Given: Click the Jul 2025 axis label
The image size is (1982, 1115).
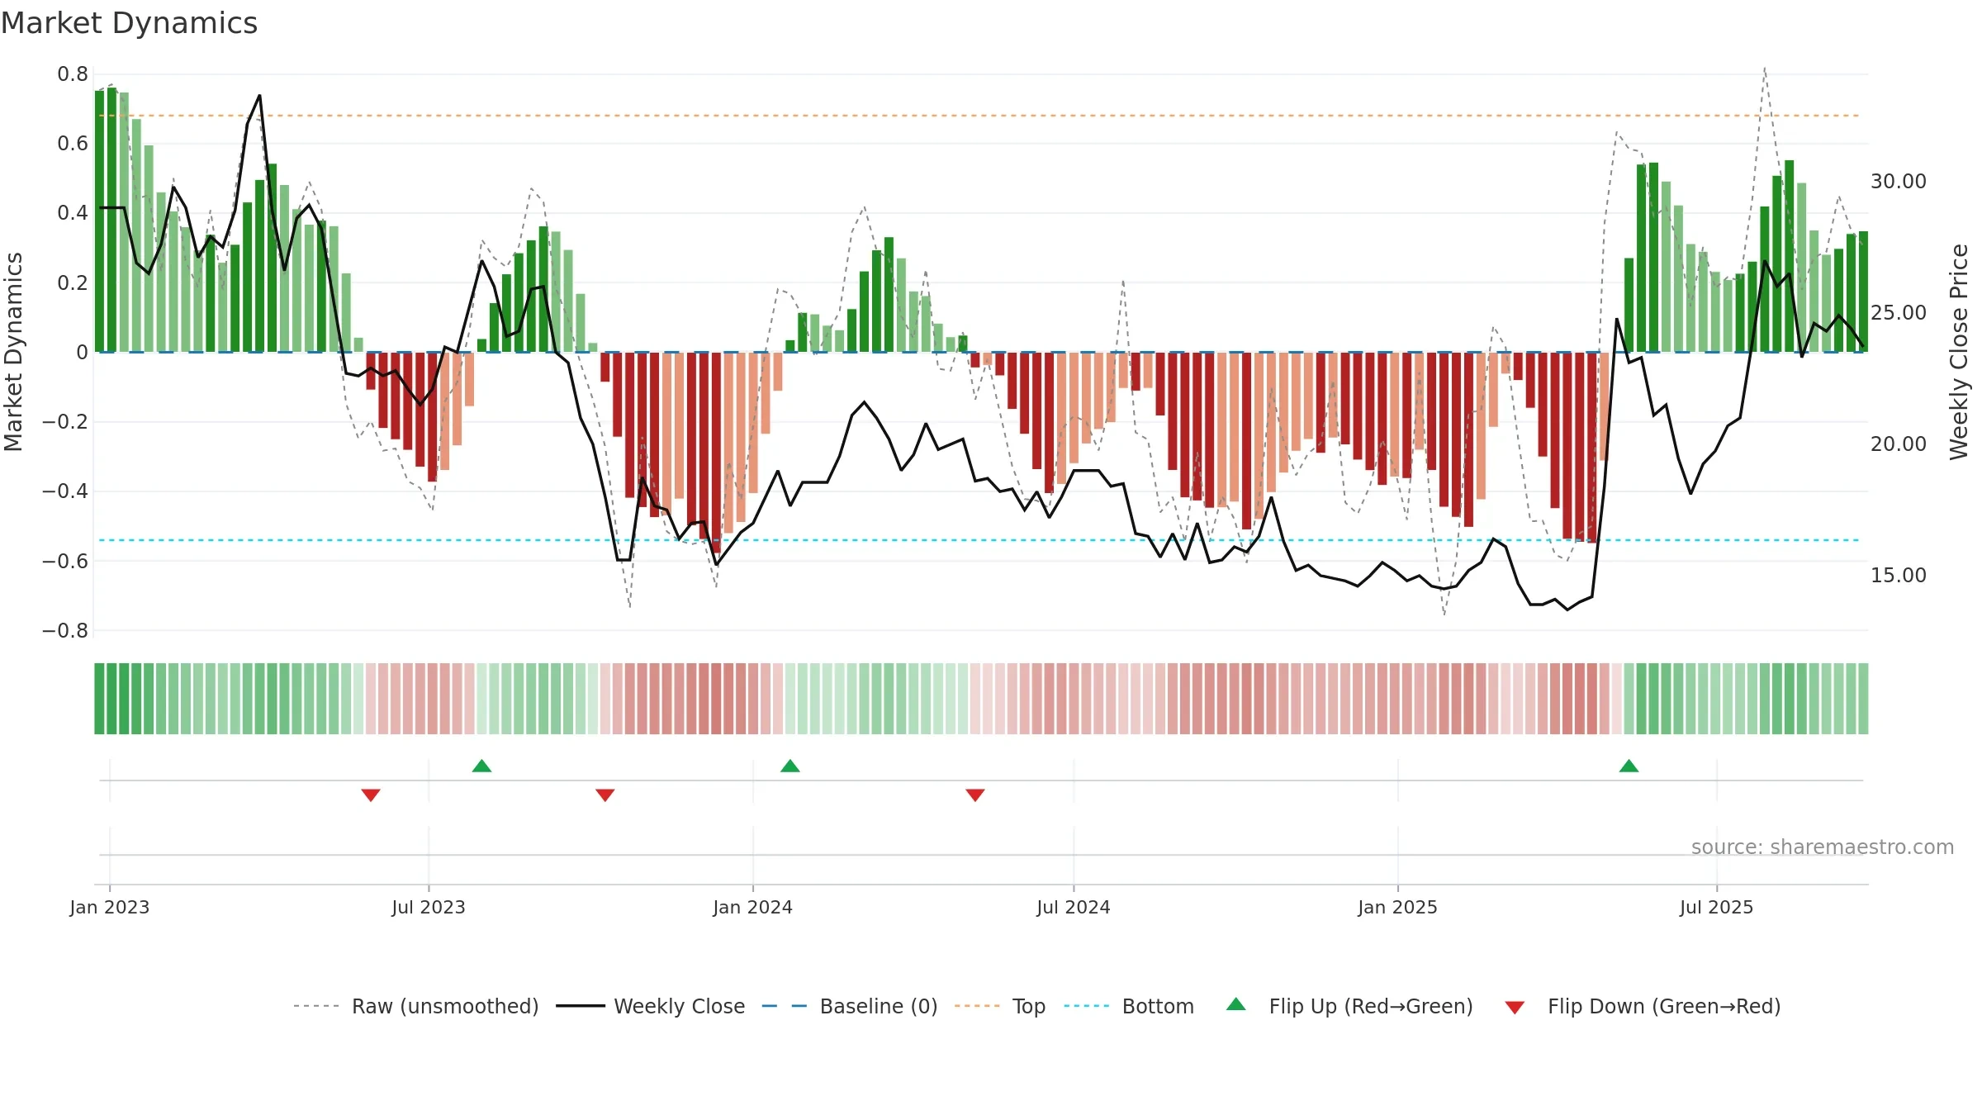Looking at the screenshot, I should [x=1717, y=907].
